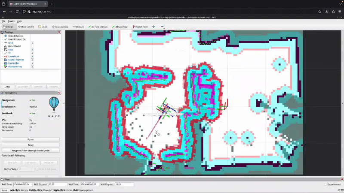Enable the RobotModel display checkbox
This screenshot has width=344, height=193.
pos(32,46)
